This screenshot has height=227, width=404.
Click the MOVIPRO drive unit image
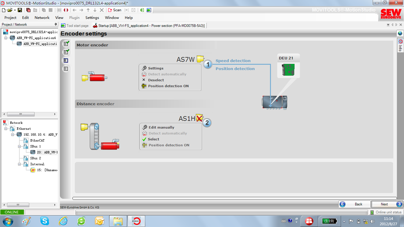click(x=275, y=102)
